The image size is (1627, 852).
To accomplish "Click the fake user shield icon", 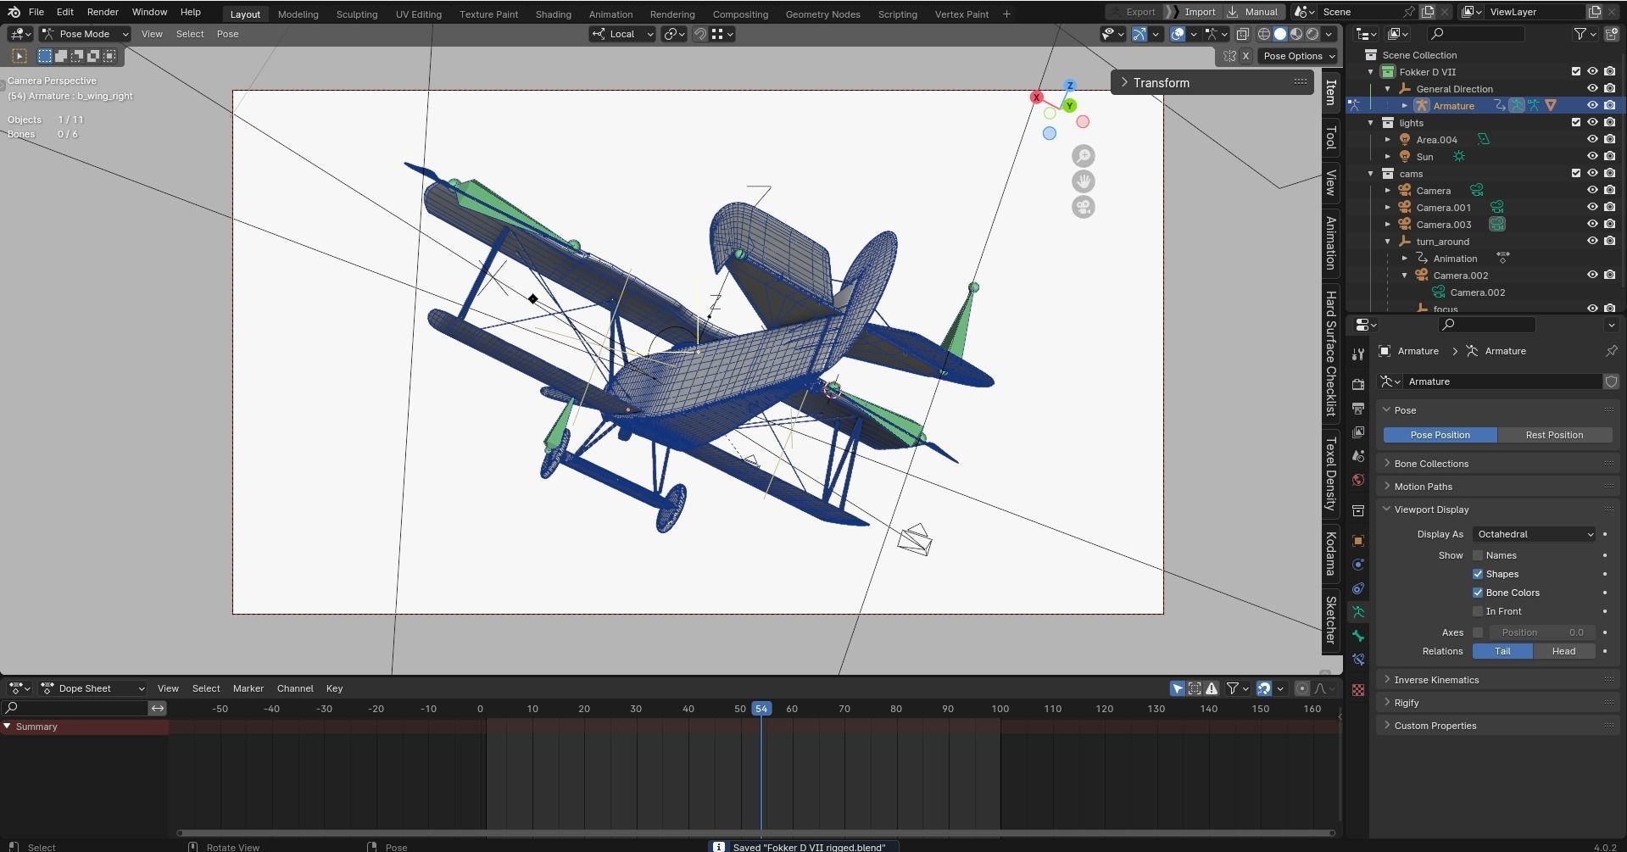I will pos(1611,381).
